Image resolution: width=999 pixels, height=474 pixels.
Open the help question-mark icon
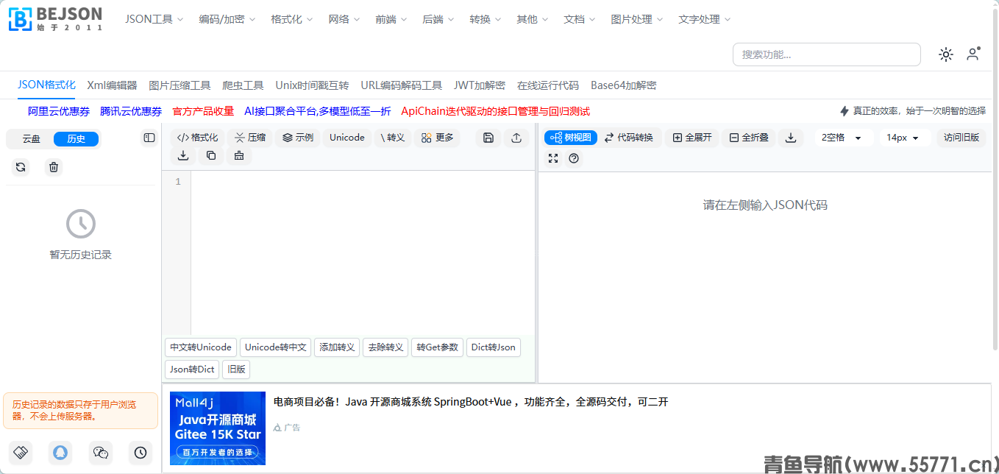click(x=574, y=158)
